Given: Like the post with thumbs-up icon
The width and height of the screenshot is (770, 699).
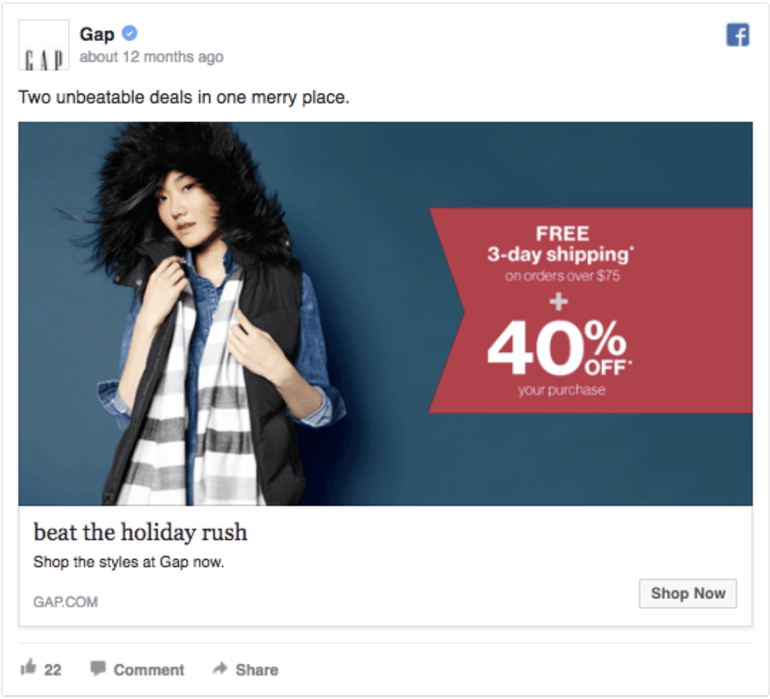Looking at the screenshot, I should [28, 668].
